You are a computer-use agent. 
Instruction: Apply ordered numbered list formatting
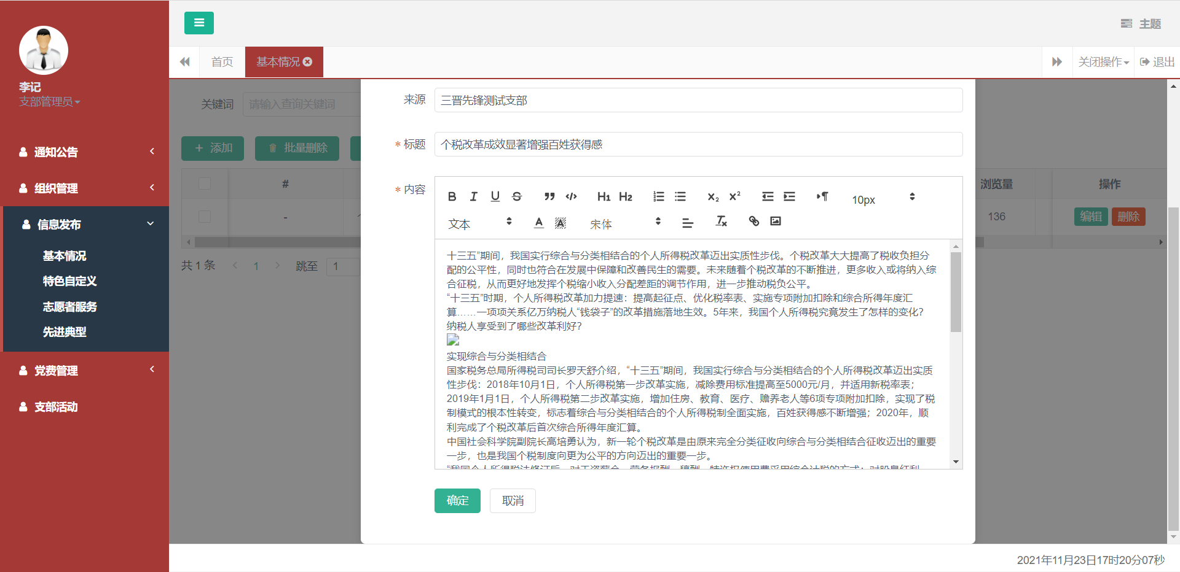[658, 196]
